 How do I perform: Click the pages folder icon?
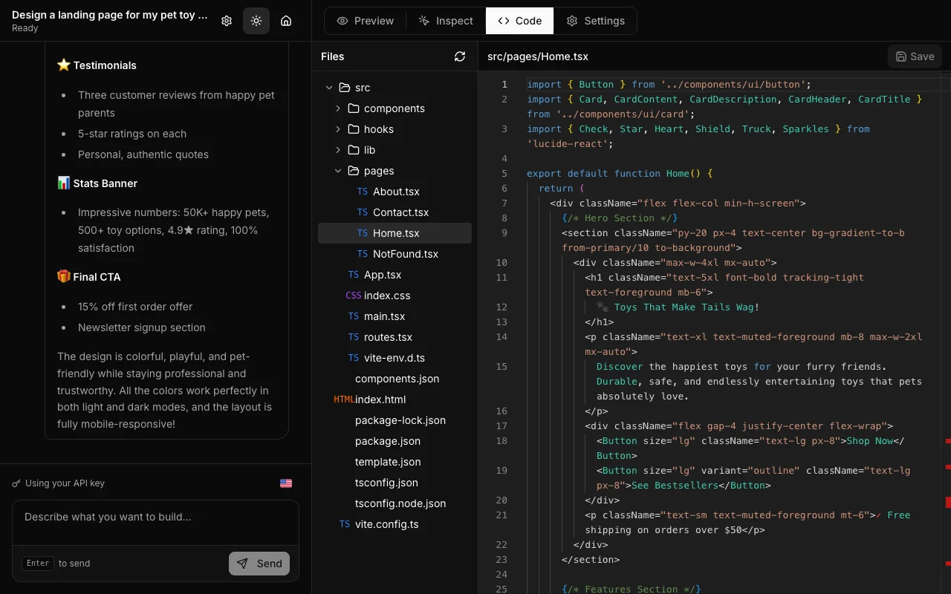point(353,171)
